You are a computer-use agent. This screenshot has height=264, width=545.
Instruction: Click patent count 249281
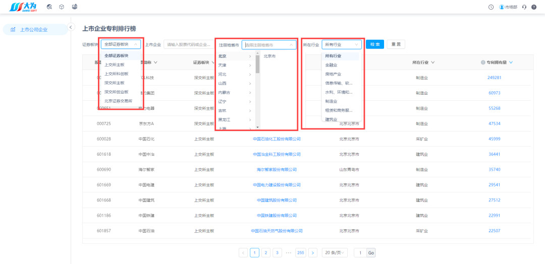tap(494, 78)
